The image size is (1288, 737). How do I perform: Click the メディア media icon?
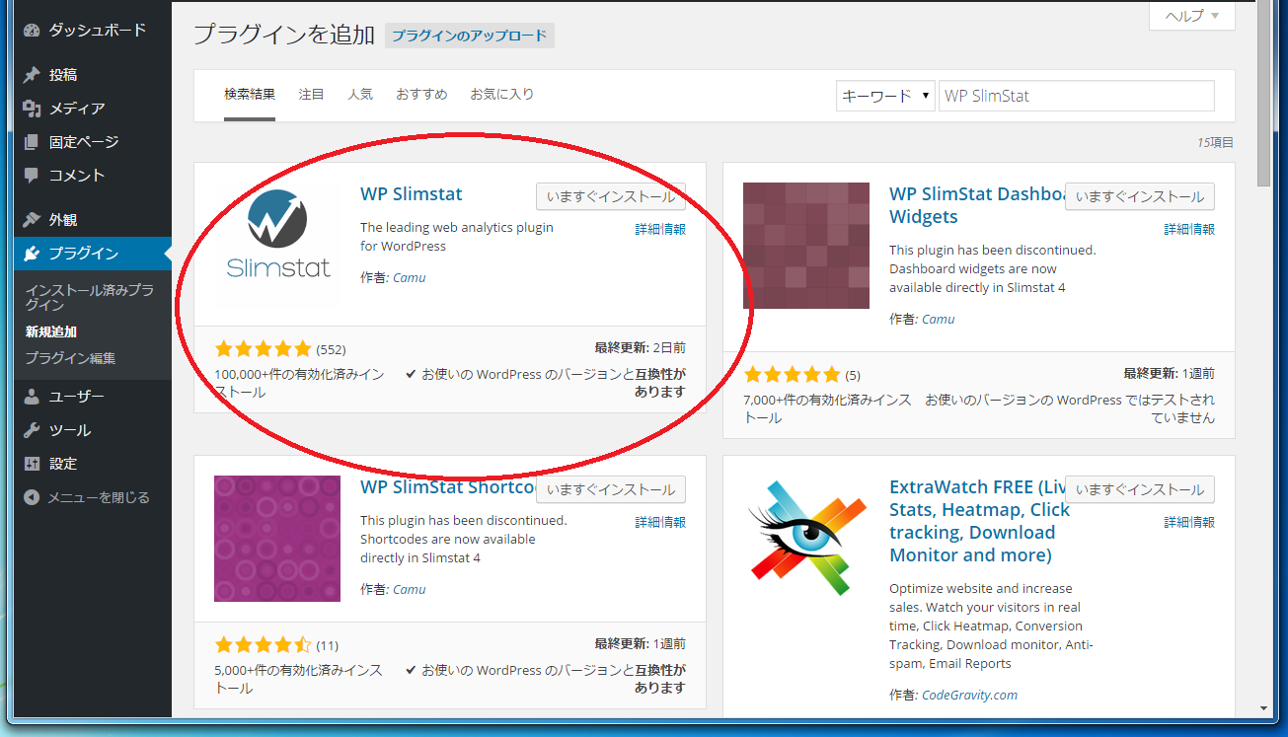(32, 109)
